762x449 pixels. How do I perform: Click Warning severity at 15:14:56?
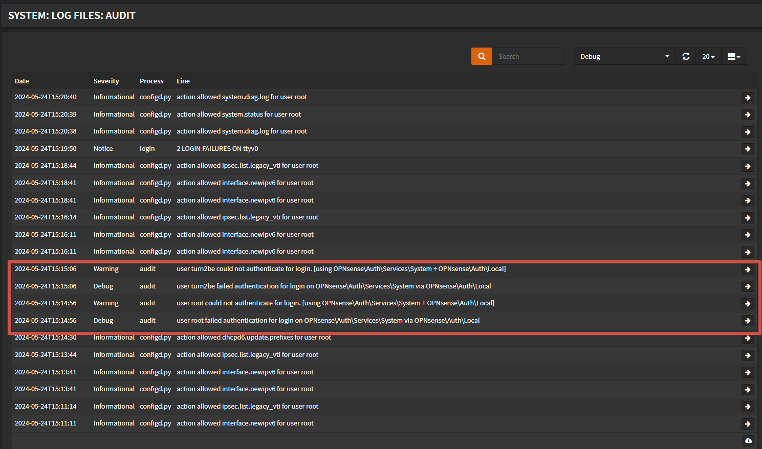coord(106,303)
